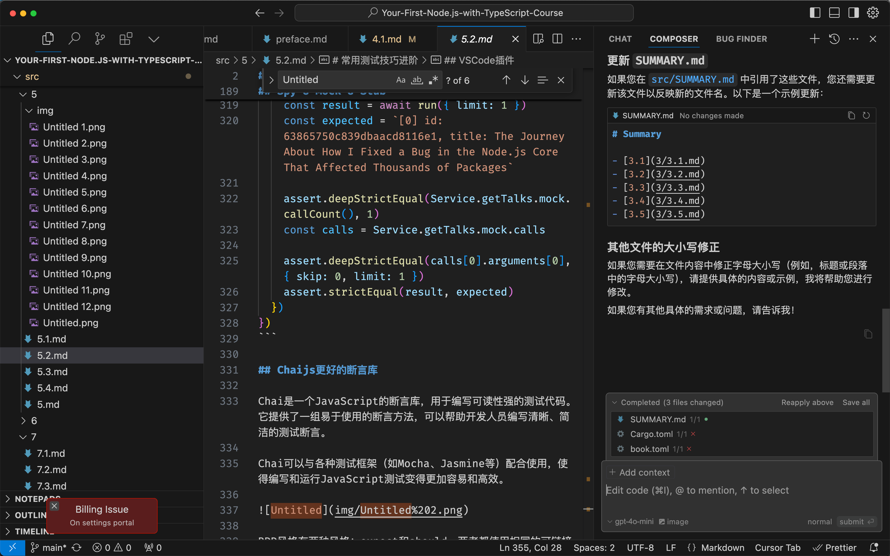Image resolution: width=890 pixels, height=556 pixels.
Task: Collapse the src folder
Action: (16, 77)
